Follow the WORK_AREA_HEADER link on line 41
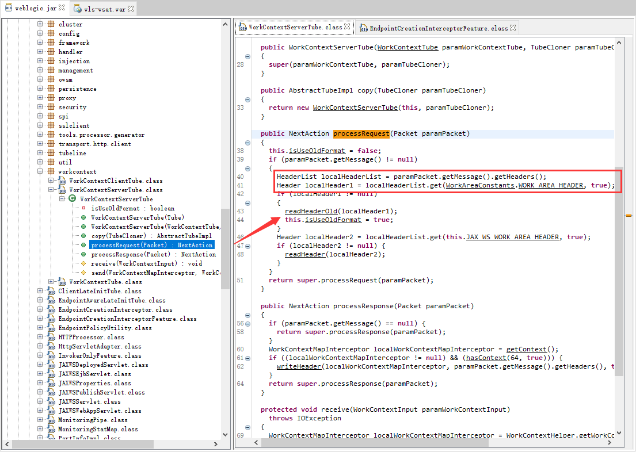 [550, 185]
